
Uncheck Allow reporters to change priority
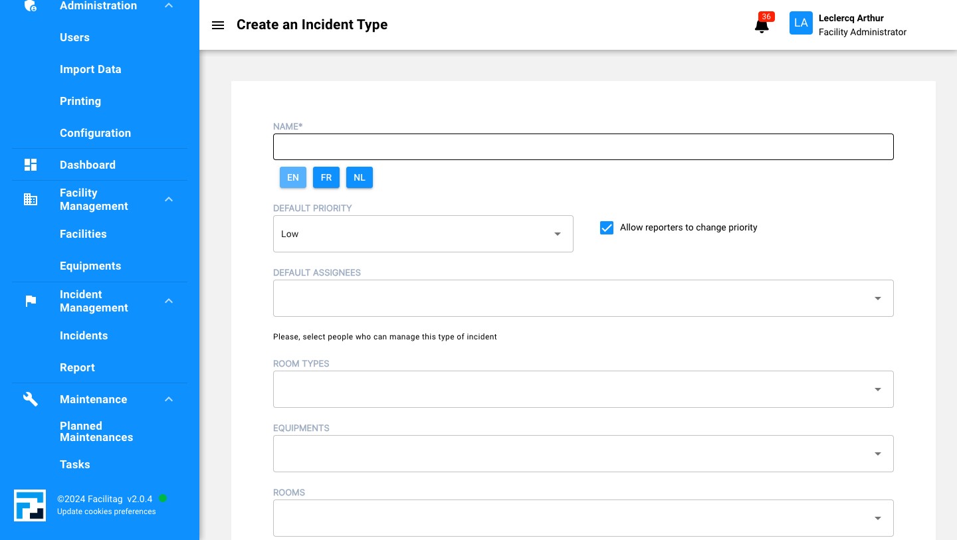607,228
